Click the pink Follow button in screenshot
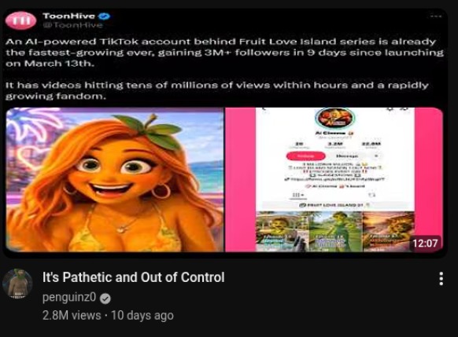This screenshot has width=458, height=337. coord(305,156)
